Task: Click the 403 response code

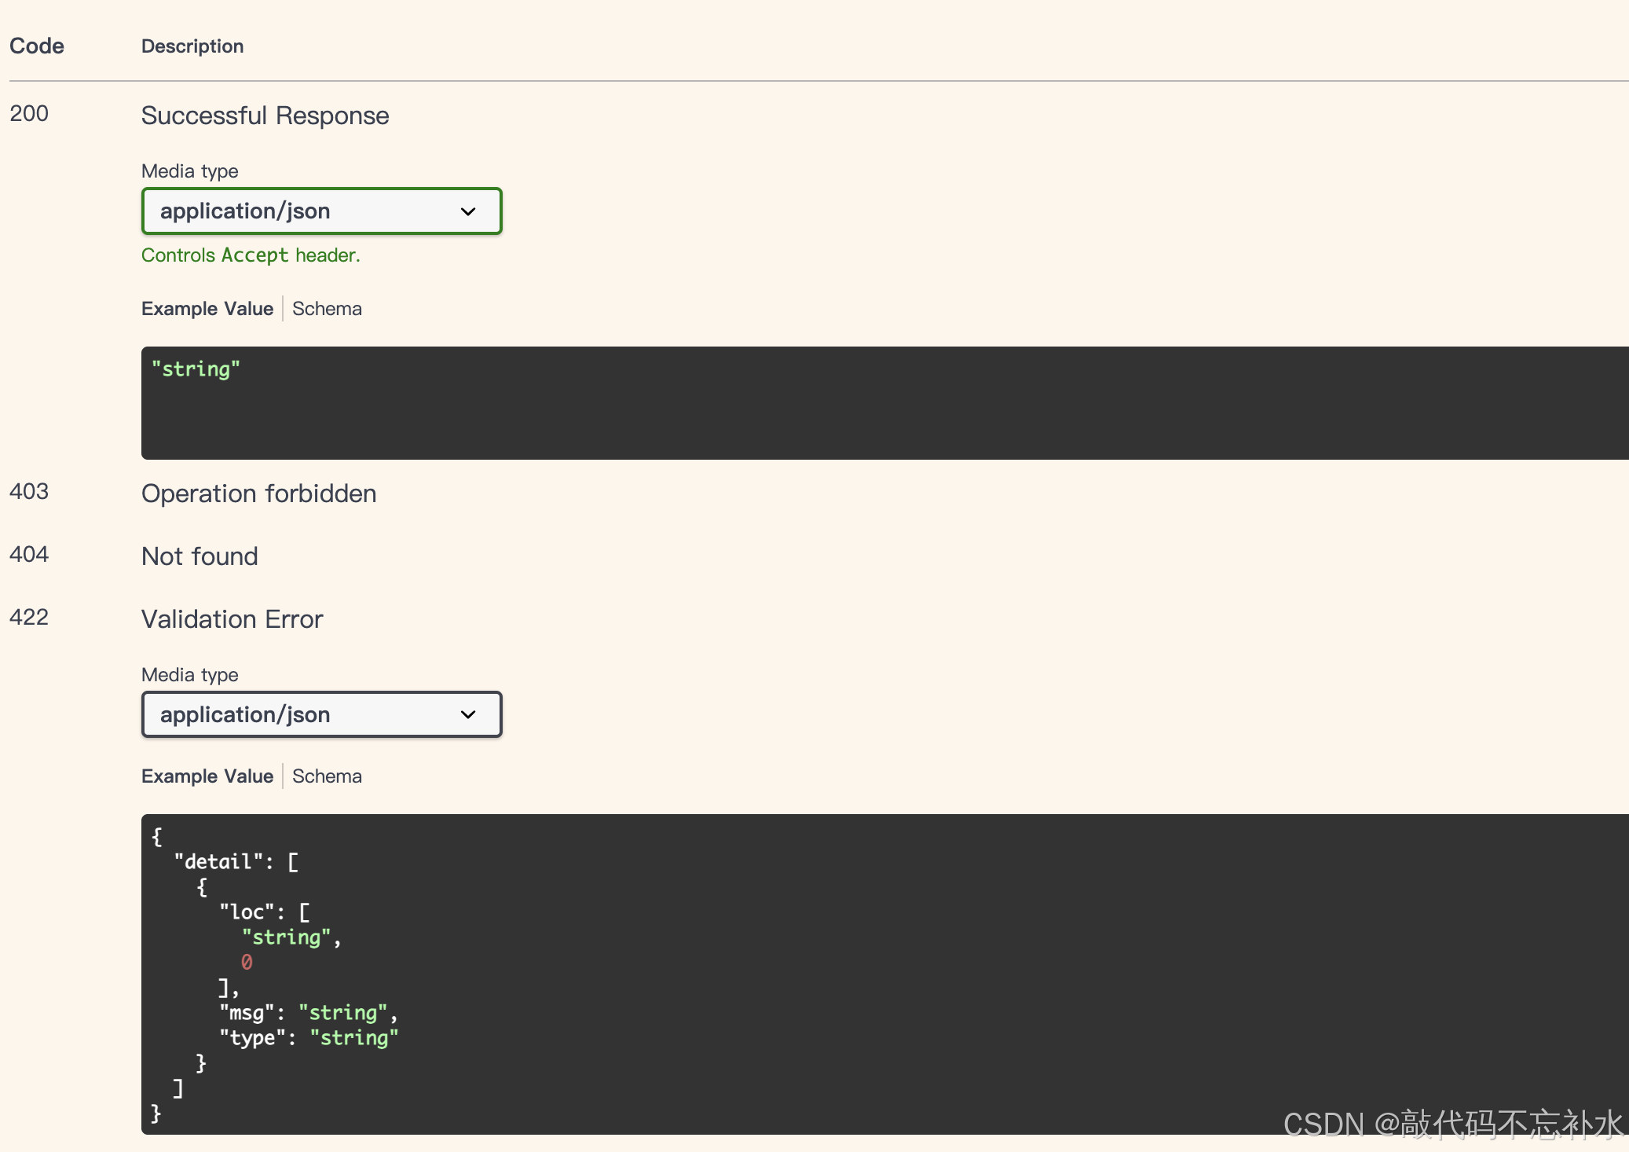Action: pos(29,492)
